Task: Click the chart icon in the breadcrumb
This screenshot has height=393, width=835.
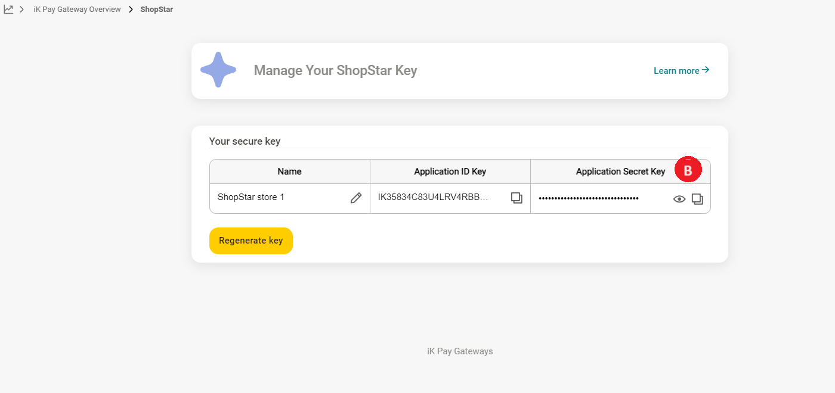Action: pyautogui.click(x=8, y=10)
